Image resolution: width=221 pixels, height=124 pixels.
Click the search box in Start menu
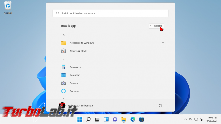click(x=111, y=13)
